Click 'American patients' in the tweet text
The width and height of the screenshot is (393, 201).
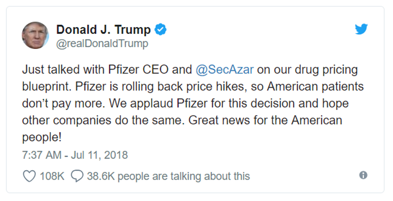click(315, 87)
